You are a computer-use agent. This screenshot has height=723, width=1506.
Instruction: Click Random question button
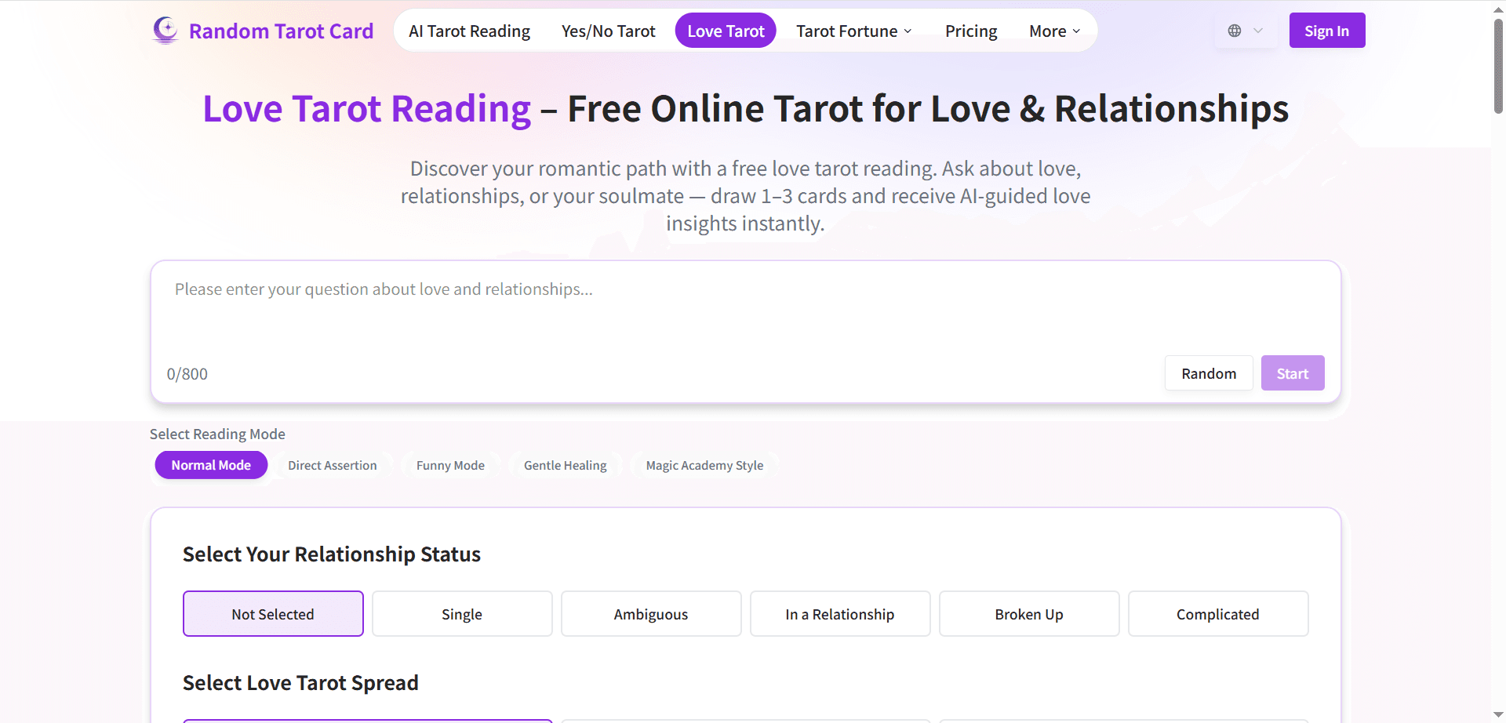(1209, 373)
